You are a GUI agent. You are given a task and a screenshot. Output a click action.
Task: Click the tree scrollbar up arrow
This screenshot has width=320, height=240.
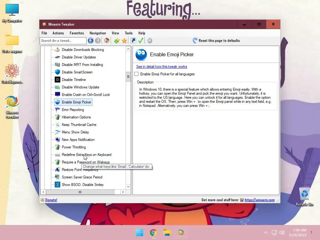coord(128,49)
